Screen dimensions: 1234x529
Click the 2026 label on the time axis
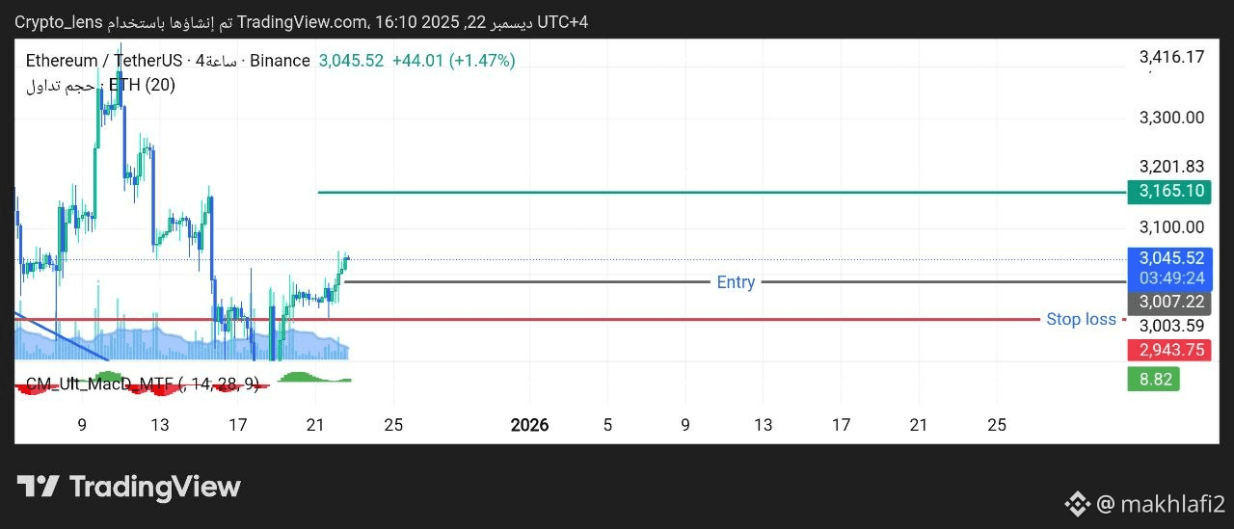click(529, 425)
